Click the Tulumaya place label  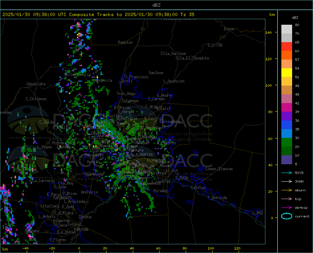[x=130, y=101]
